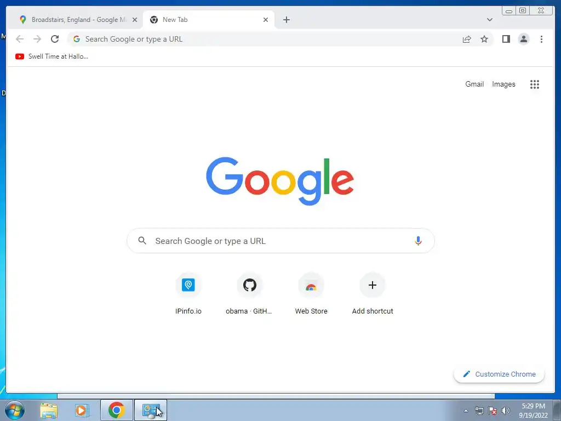Start voice search with the microphone

(x=418, y=241)
